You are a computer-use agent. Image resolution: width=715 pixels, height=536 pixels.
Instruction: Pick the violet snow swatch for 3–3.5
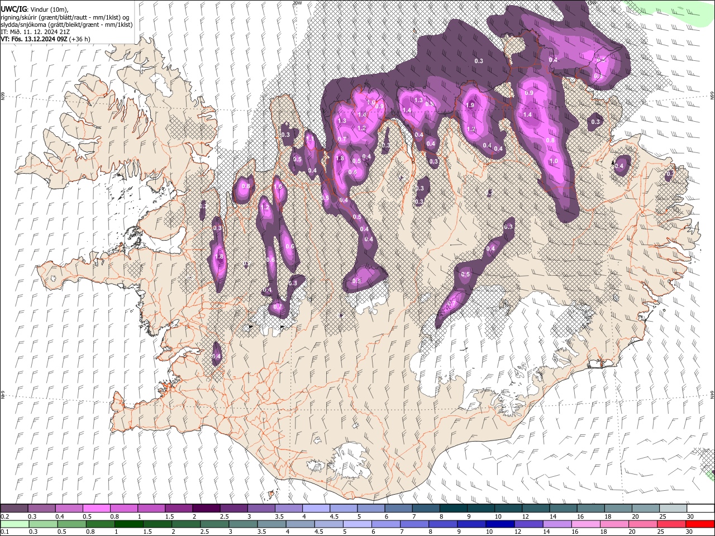pyautogui.click(x=261, y=509)
